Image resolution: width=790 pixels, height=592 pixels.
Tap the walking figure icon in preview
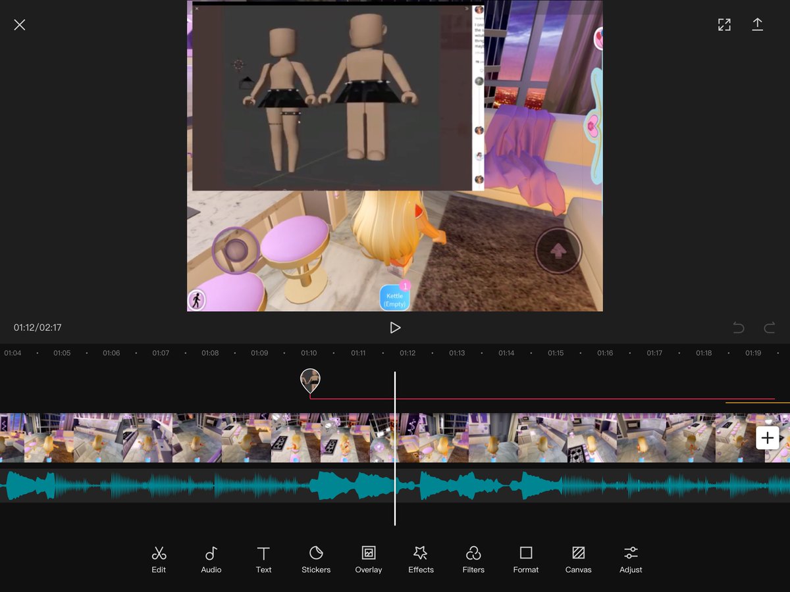pyautogui.click(x=196, y=300)
